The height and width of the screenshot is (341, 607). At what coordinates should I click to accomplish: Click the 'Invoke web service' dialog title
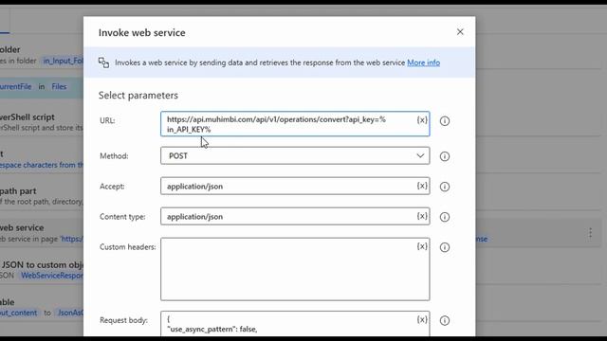(141, 32)
